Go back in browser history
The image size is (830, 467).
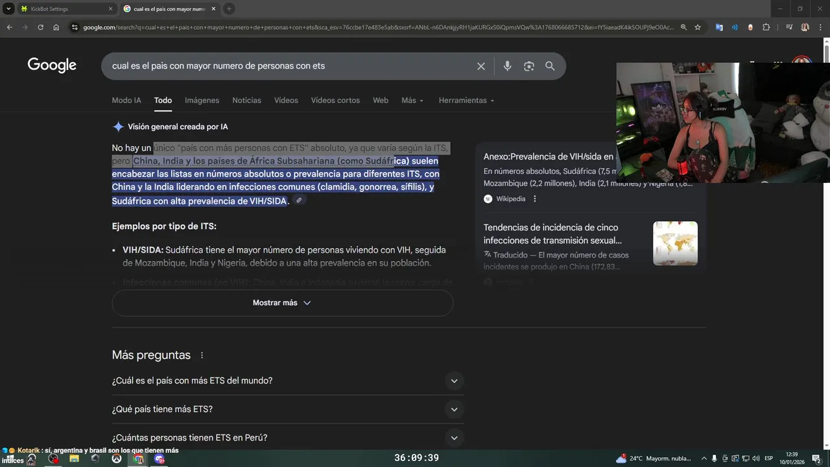click(x=9, y=27)
